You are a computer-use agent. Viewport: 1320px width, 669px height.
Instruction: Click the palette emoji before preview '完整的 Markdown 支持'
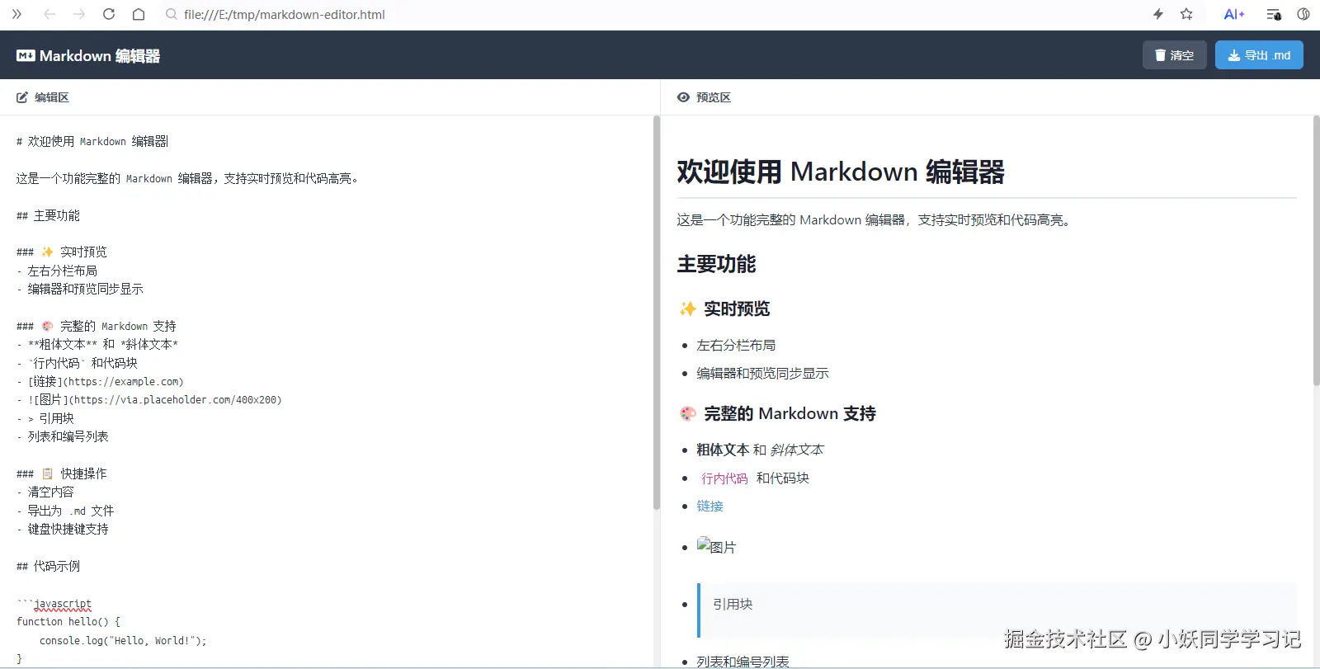(x=687, y=413)
